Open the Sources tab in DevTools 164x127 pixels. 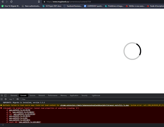pos(32,96)
